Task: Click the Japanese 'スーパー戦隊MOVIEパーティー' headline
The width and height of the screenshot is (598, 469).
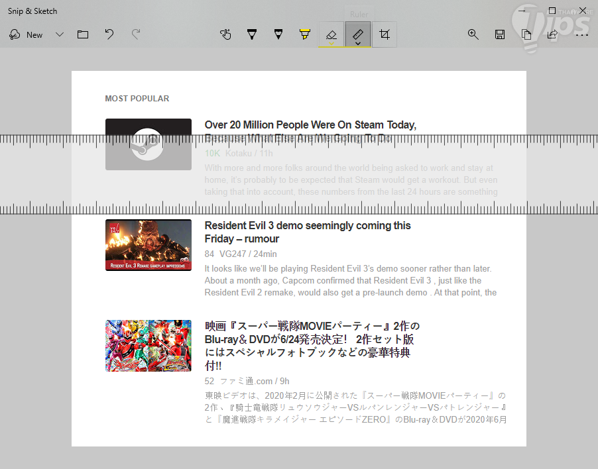Action: pyautogui.click(x=312, y=346)
